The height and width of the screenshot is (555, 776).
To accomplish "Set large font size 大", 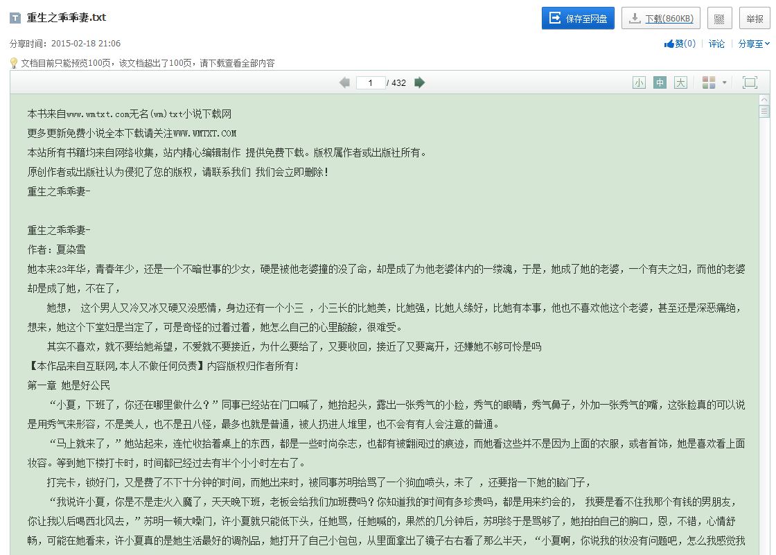I will click(x=680, y=82).
